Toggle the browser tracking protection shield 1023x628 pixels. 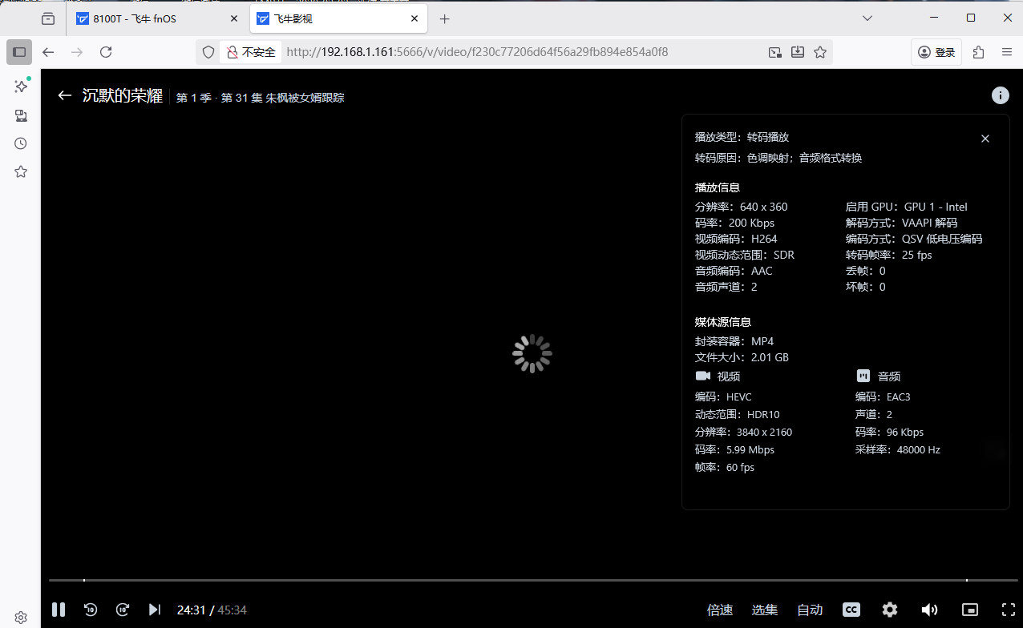[x=208, y=51]
